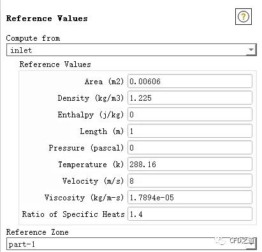This screenshot has width=262, height=252.
Task: Click the Viscosity (kg/m-s) input field
Action: 190,197
